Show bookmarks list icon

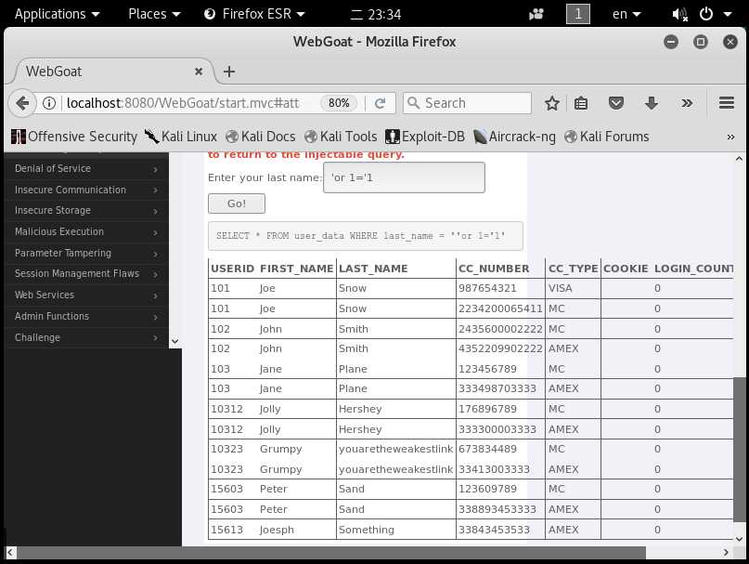pyautogui.click(x=581, y=103)
